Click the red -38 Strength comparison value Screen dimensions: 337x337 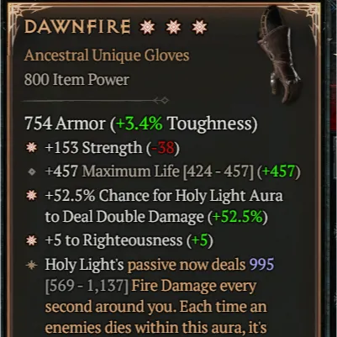tap(162, 148)
